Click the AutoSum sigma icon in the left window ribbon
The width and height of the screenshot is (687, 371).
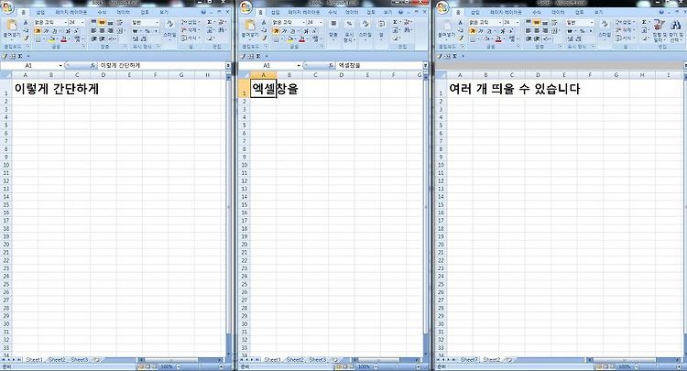pos(209,22)
